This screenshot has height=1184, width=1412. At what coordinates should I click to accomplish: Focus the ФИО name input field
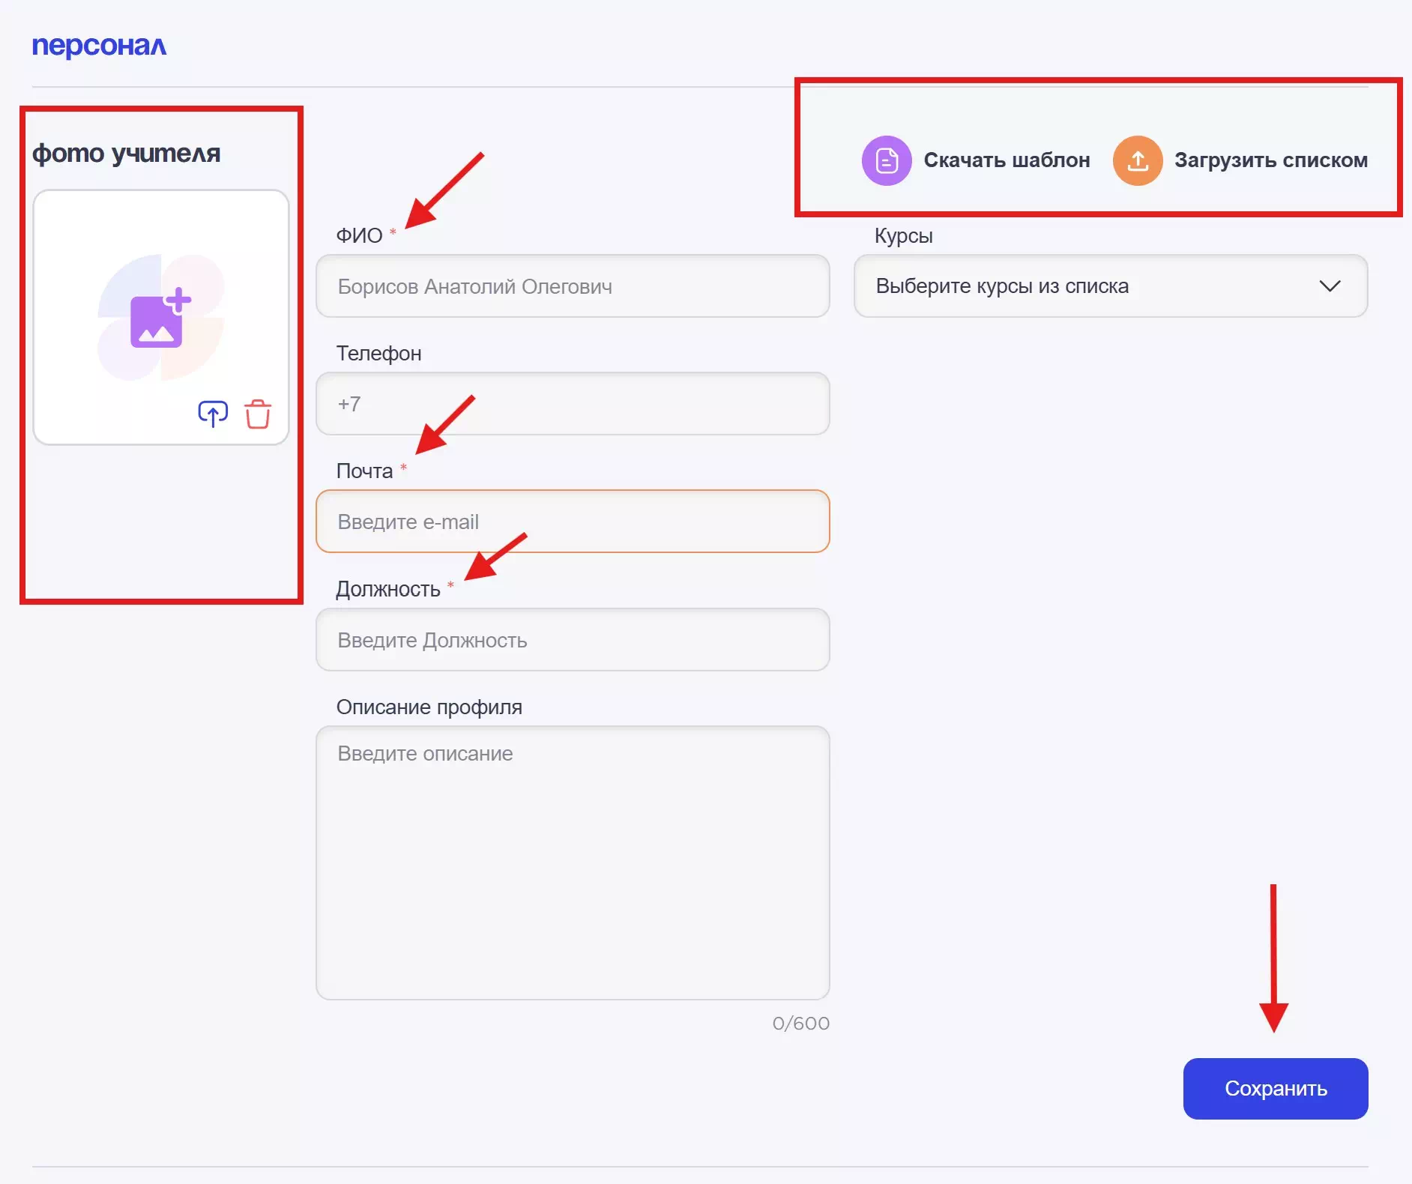(x=573, y=286)
